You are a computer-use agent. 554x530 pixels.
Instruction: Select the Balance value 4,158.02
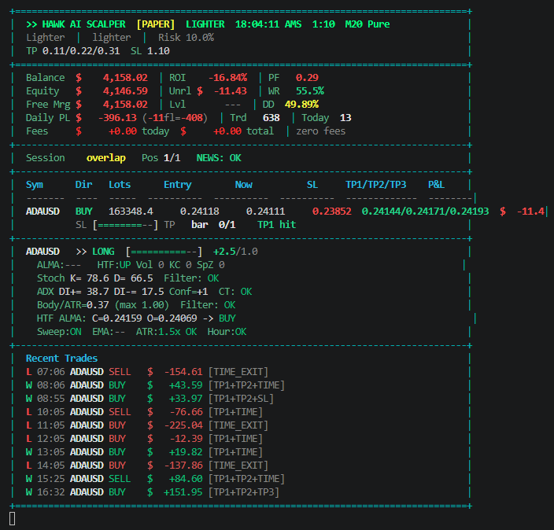125,78
